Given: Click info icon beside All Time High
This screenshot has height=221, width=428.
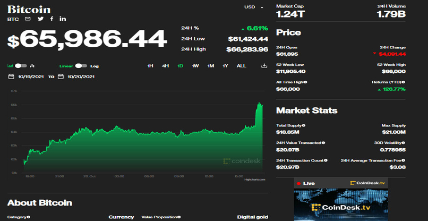Looking at the screenshot, I should click(x=304, y=82).
